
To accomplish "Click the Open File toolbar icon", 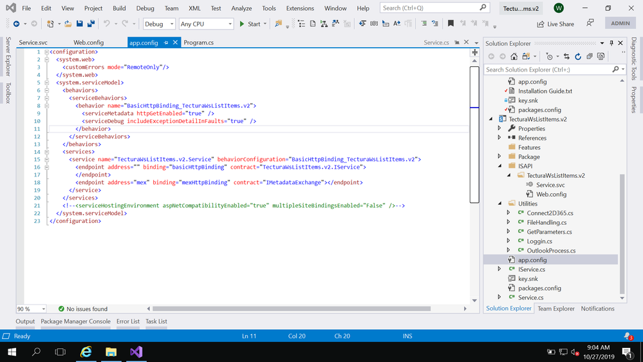I will [68, 24].
